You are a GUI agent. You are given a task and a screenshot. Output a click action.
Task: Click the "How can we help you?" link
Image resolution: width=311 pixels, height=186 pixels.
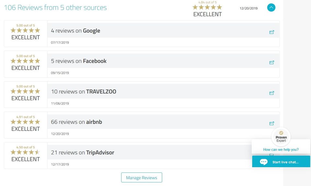click(x=281, y=149)
